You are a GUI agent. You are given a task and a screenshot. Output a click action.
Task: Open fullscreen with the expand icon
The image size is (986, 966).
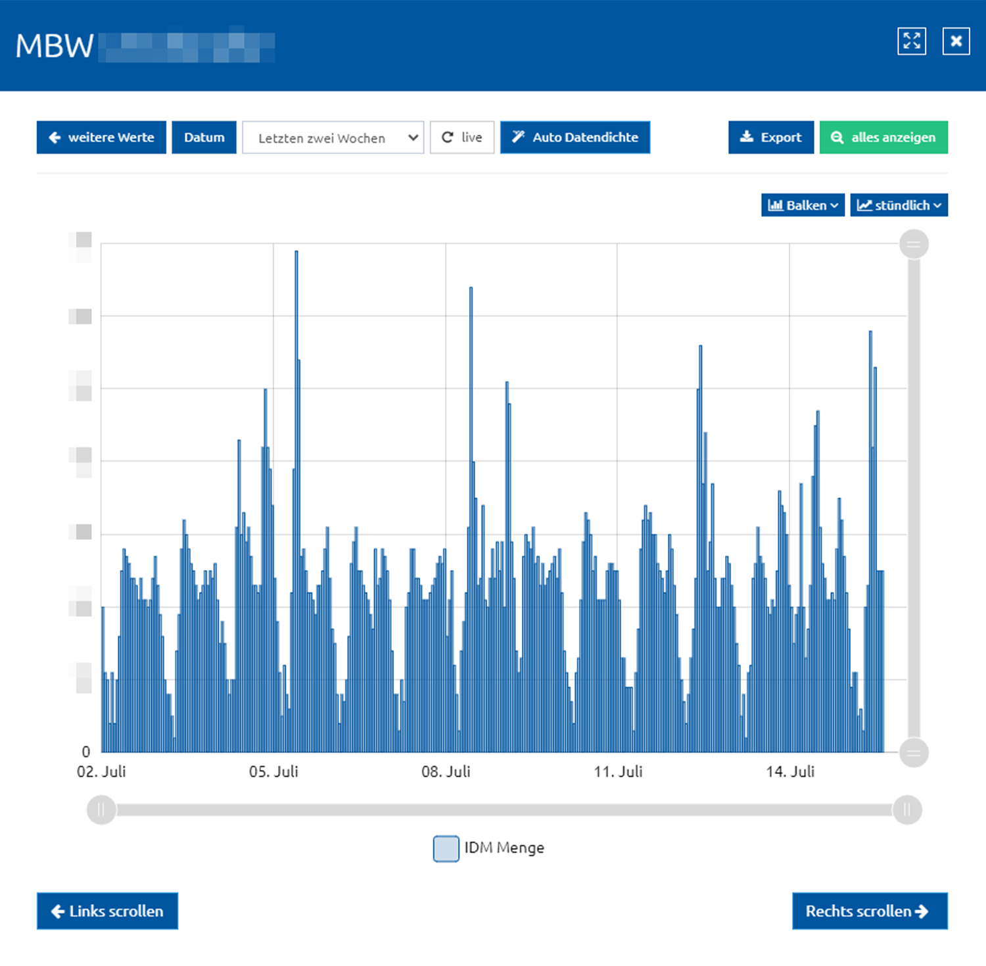point(912,41)
